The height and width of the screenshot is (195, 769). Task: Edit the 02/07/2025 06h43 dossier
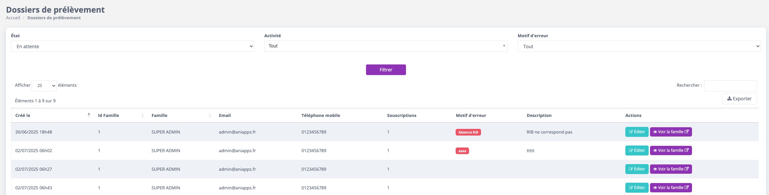point(637,188)
